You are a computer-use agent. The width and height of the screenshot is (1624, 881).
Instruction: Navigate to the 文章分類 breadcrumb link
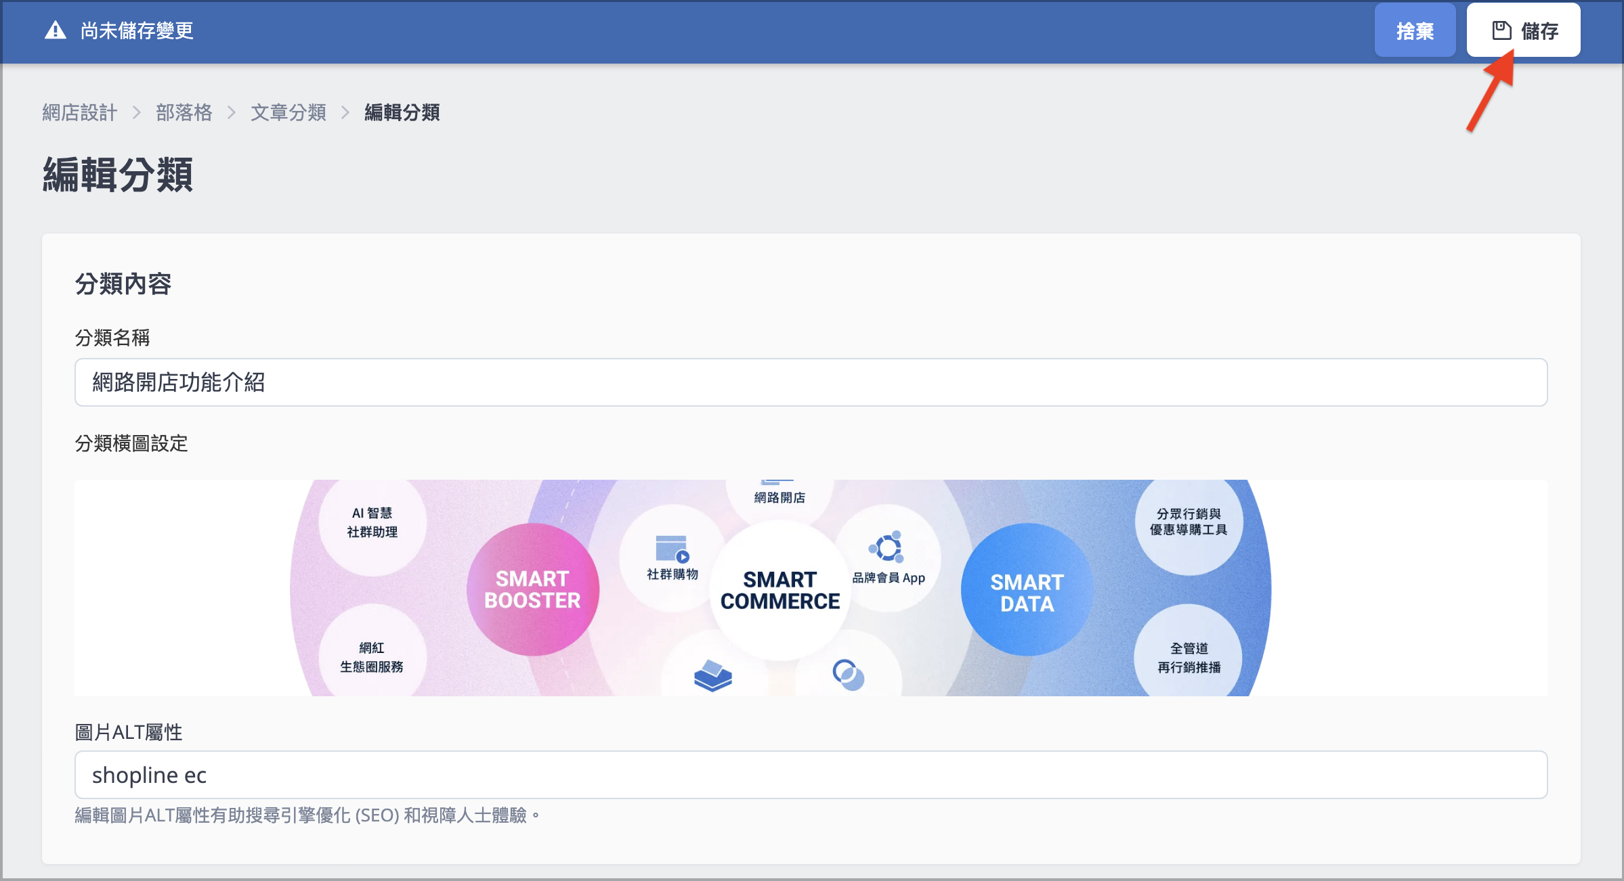(289, 112)
